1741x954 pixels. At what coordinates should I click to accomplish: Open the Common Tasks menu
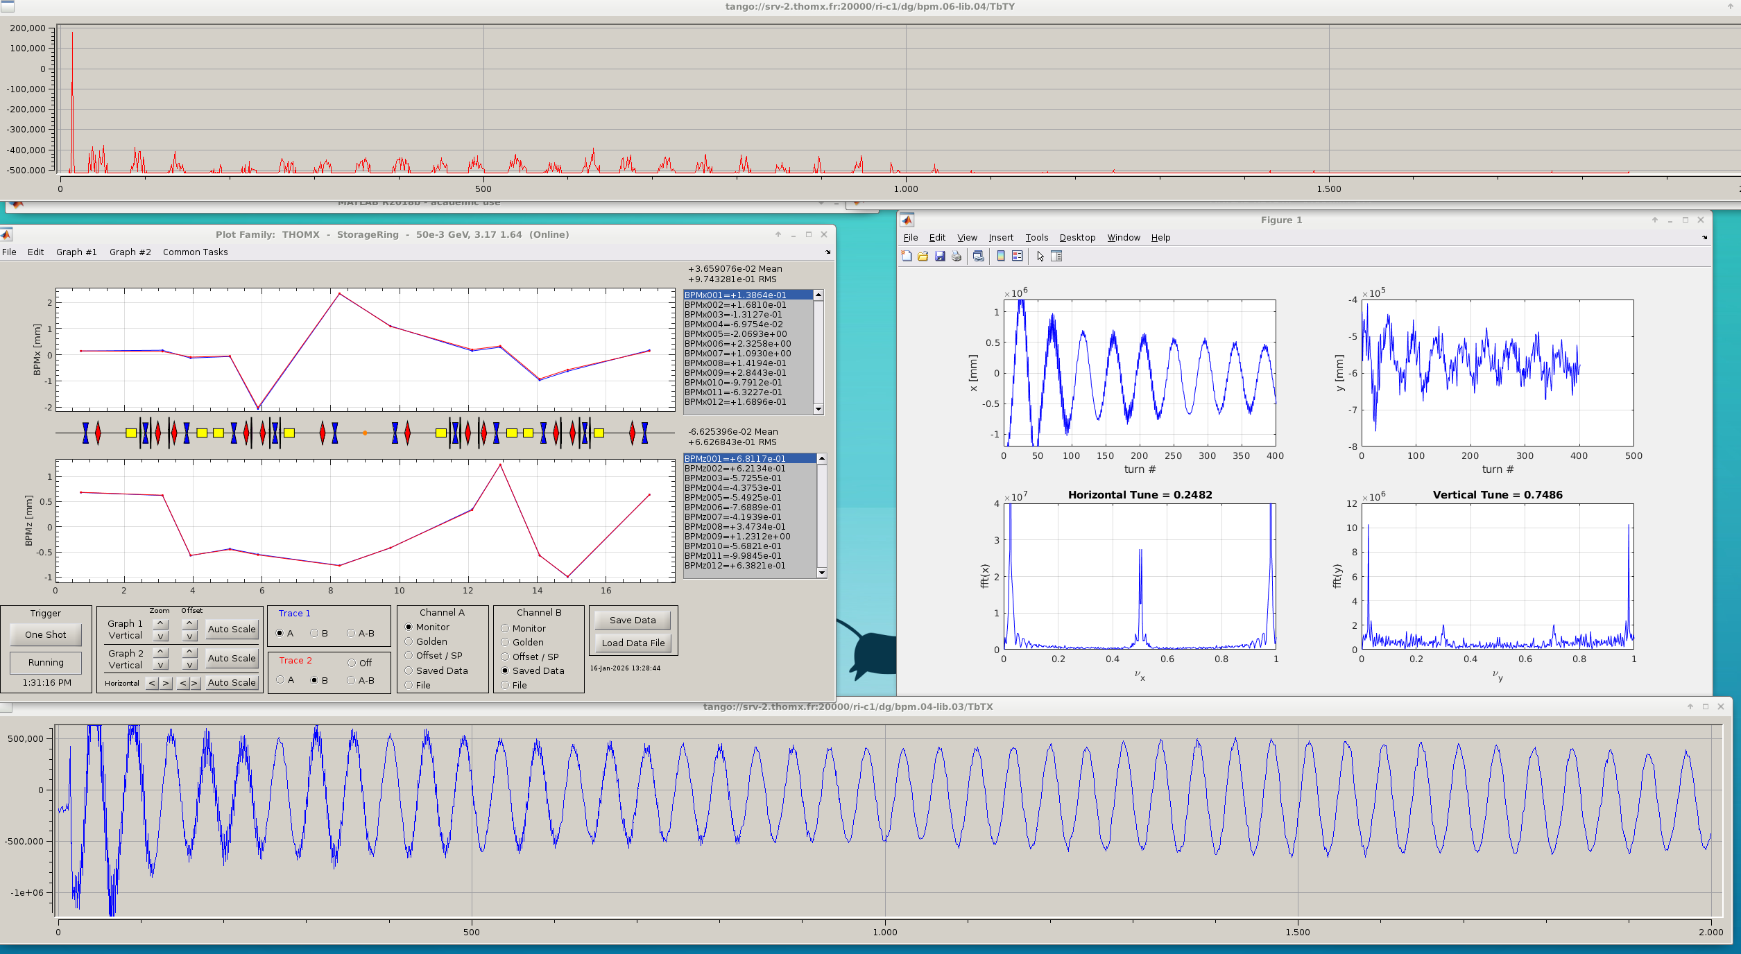(195, 252)
